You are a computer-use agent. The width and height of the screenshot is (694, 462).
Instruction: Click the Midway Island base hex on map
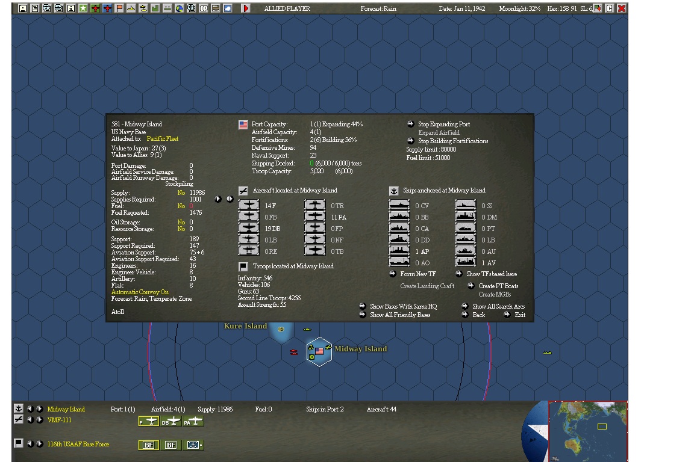319,351
